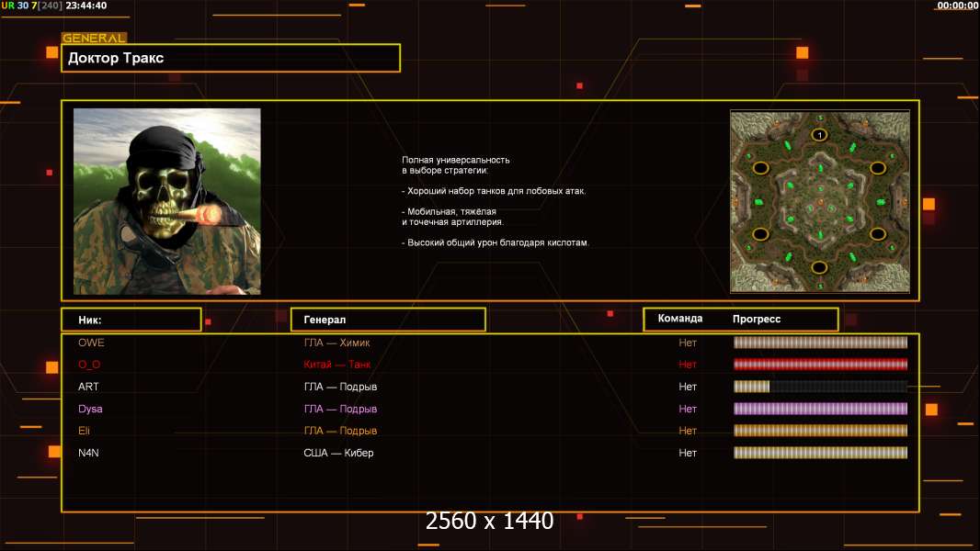The height and width of the screenshot is (551, 980).
Task: Pick the lower-right empty start slot on minimap
Action: pyautogui.click(x=878, y=234)
